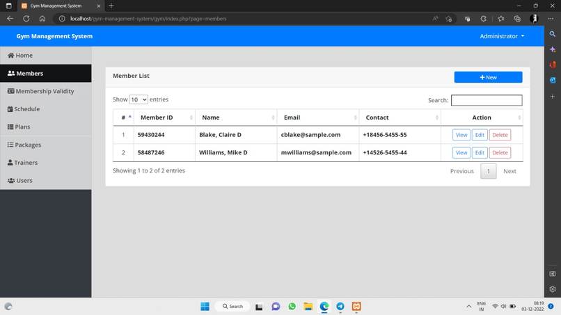The width and height of the screenshot is (561, 315).
Task: Click the browser profile avatar
Action: click(534, 19)
